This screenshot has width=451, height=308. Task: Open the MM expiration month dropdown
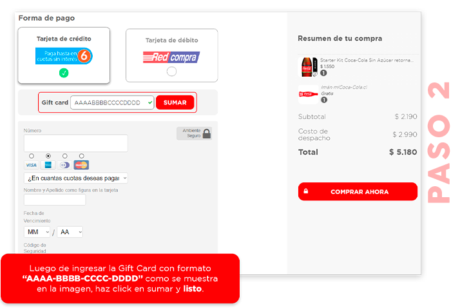tap(37, 232)
